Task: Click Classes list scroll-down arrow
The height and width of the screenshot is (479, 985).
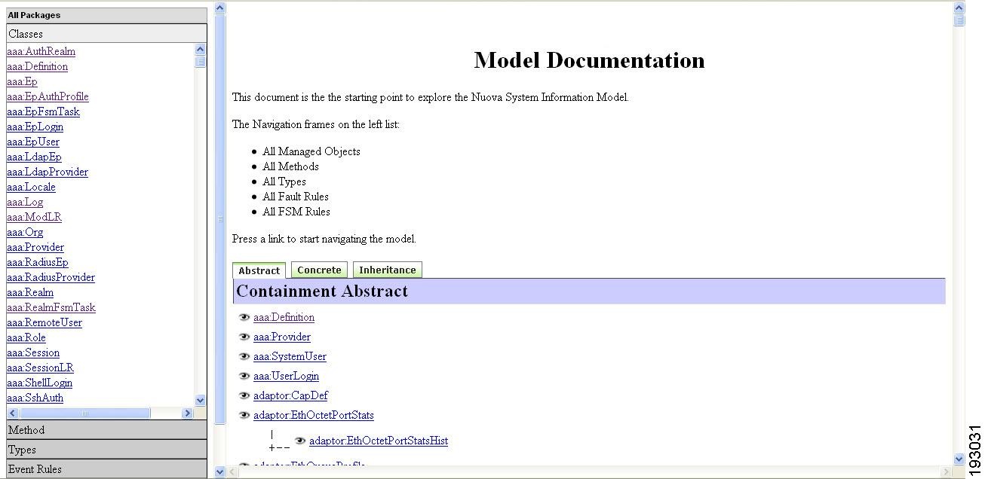Action: pyautogui.click(x=200, y=401)
